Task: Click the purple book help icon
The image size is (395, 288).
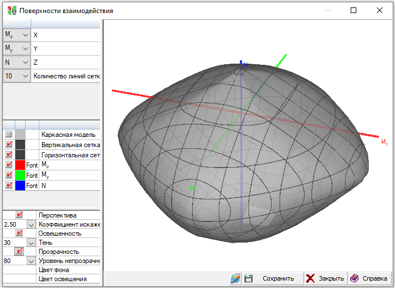Action: (x=355, y=278)
